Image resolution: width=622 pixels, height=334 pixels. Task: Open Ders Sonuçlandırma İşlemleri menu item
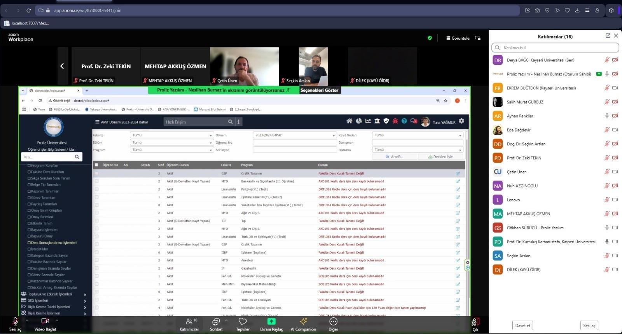(54, 243)
